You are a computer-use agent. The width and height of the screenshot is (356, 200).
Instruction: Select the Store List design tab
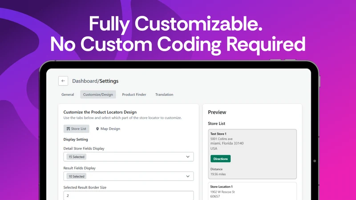[x=76, y=129]
